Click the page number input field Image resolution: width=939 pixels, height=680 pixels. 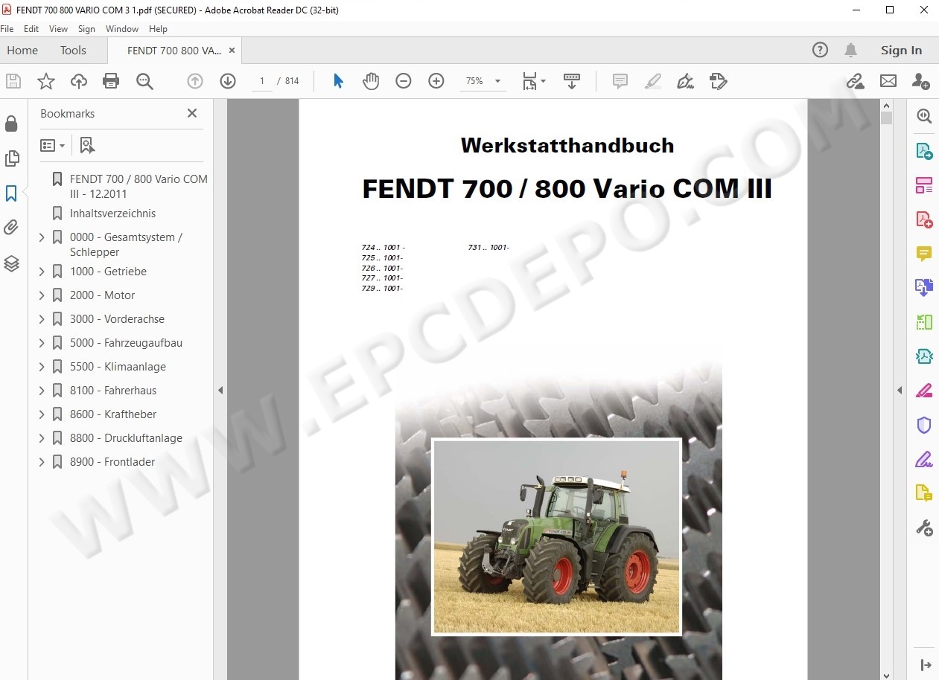click(x=261, y=81)
